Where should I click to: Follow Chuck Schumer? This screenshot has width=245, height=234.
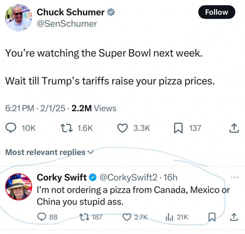217,12
